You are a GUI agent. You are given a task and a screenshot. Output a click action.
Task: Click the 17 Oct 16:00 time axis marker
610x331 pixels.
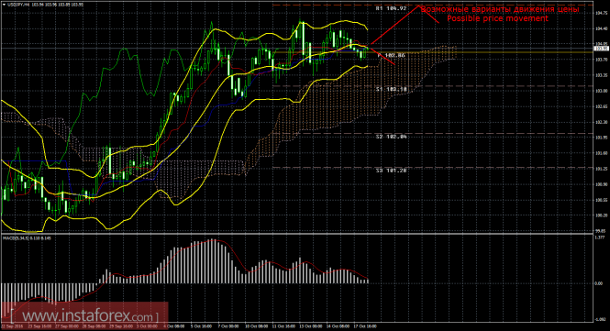365,326
